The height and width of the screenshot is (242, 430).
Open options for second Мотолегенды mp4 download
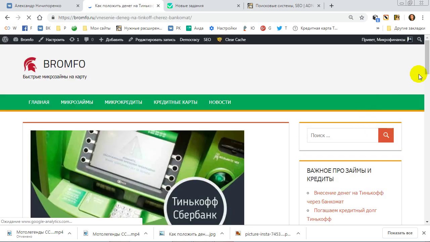click(x=146, y=233)
